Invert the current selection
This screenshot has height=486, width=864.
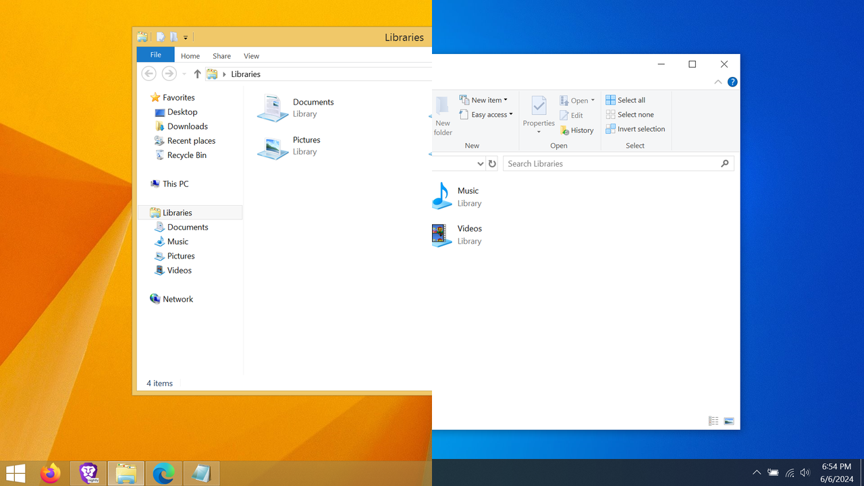[636, 128]
